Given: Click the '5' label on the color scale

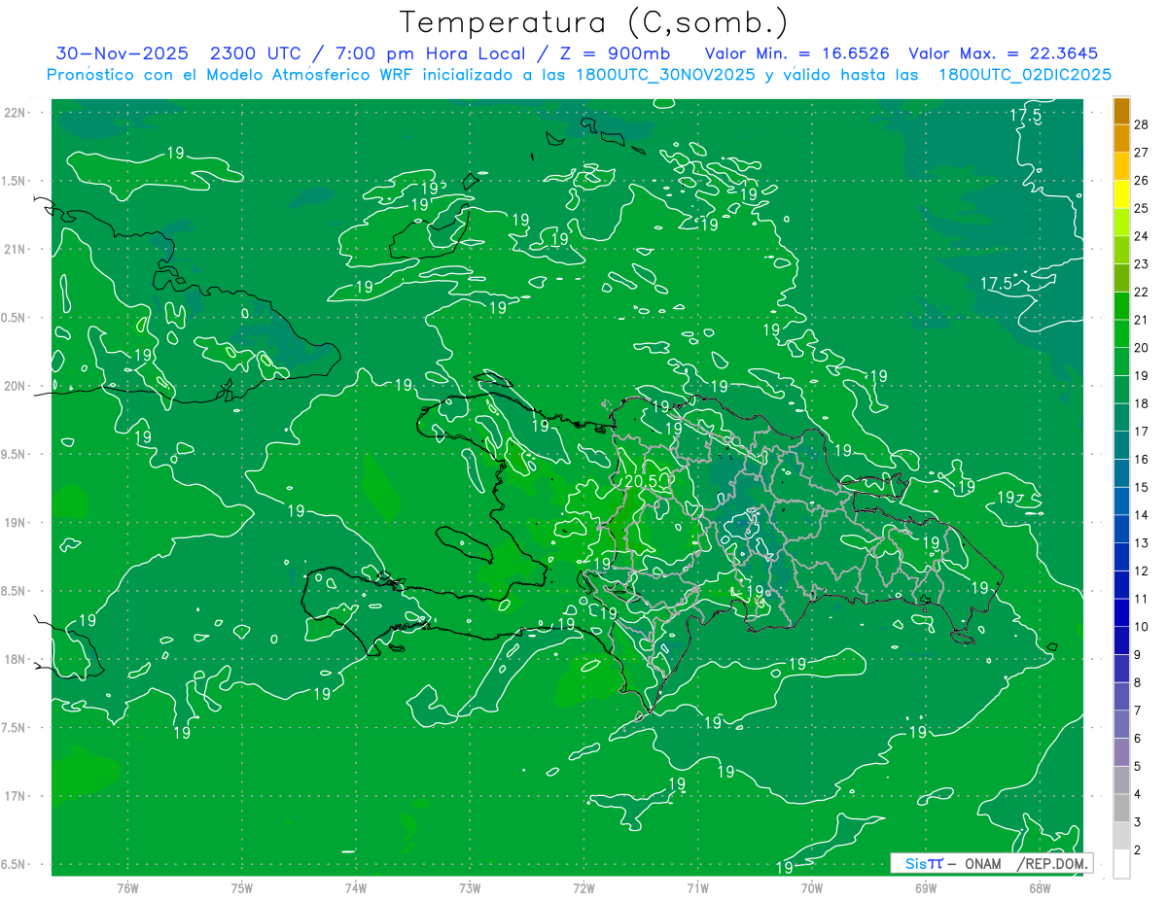Looking at the screenshot, I should 1137,767.
